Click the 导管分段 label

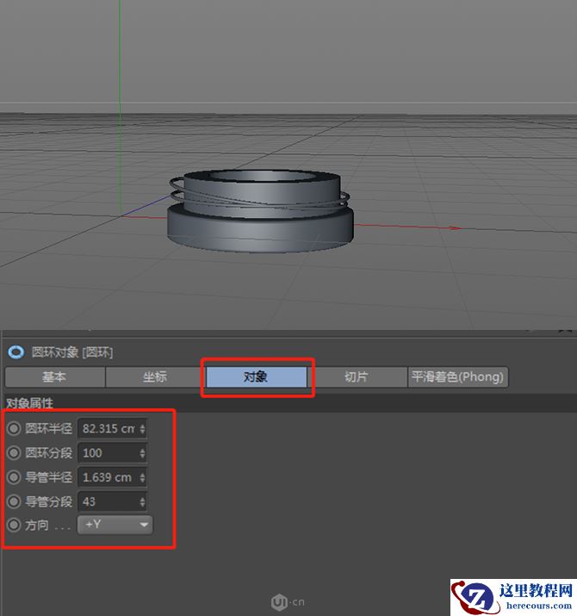(49, 501)
